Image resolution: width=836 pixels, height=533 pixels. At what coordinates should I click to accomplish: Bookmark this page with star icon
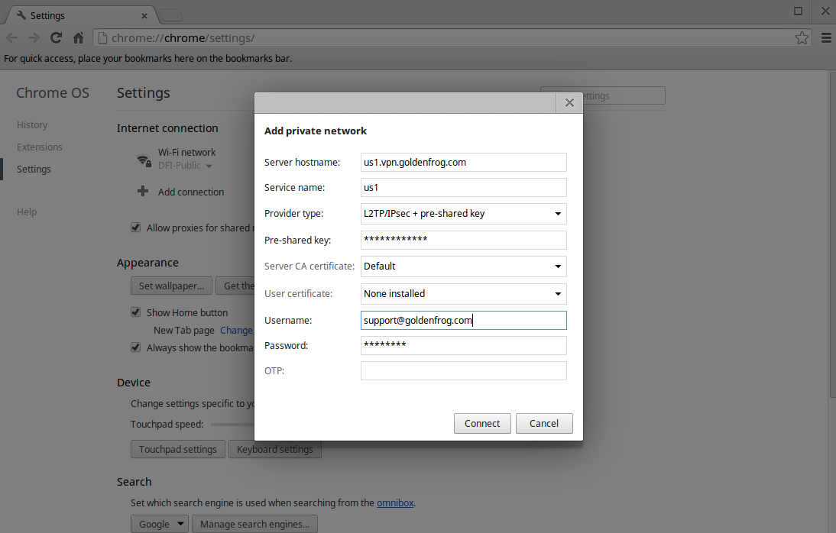[802, 38]
